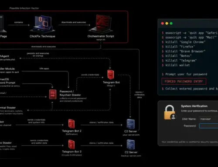Click the killall "Google Chrome" terminal line
The image size is (218, 167).
[184, 42]
